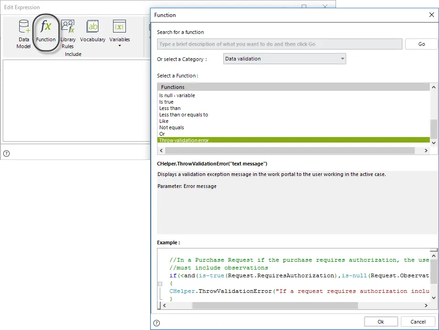
Task: Select 'Throw validation error' function
Action: [x=293, y=140]
